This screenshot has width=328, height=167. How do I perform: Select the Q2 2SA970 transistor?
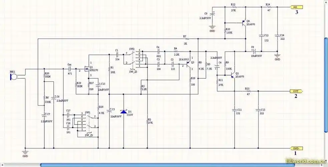point(233,75)
